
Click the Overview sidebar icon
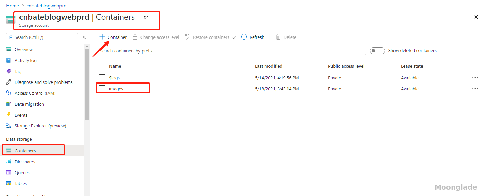(9, 49)
